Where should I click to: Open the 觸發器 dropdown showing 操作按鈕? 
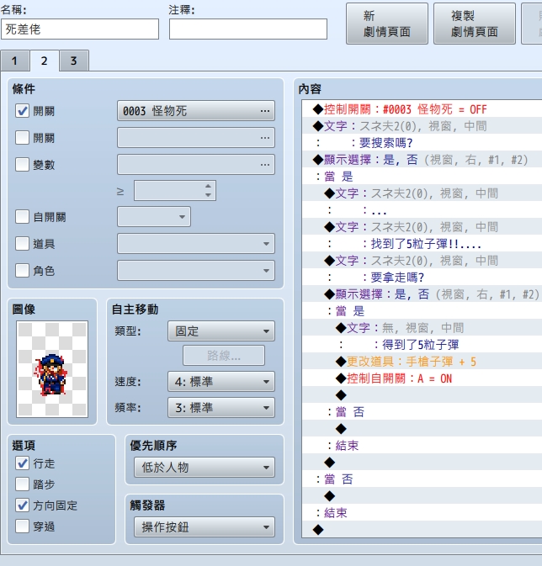[205, 527]
